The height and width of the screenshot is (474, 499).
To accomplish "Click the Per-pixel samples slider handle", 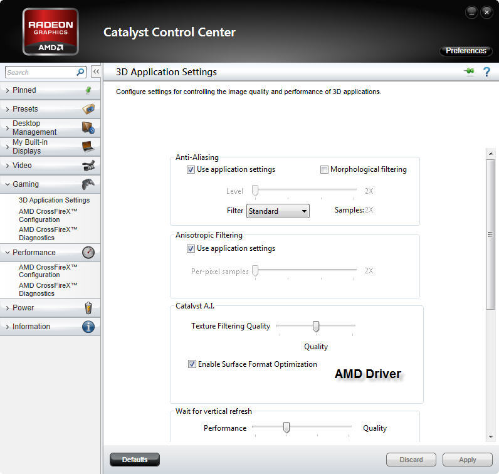I will point(255,271).
